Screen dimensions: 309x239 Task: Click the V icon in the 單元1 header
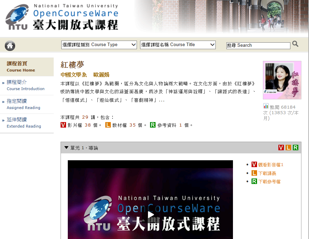(x=281, y=147)
